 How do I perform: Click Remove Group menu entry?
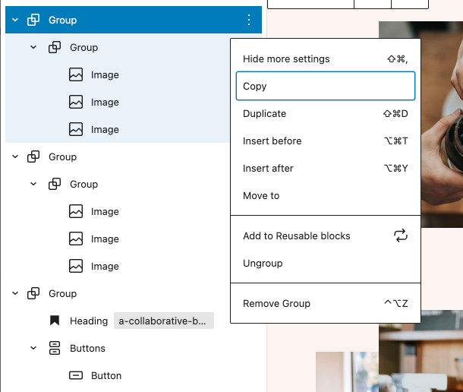(326, 303)
